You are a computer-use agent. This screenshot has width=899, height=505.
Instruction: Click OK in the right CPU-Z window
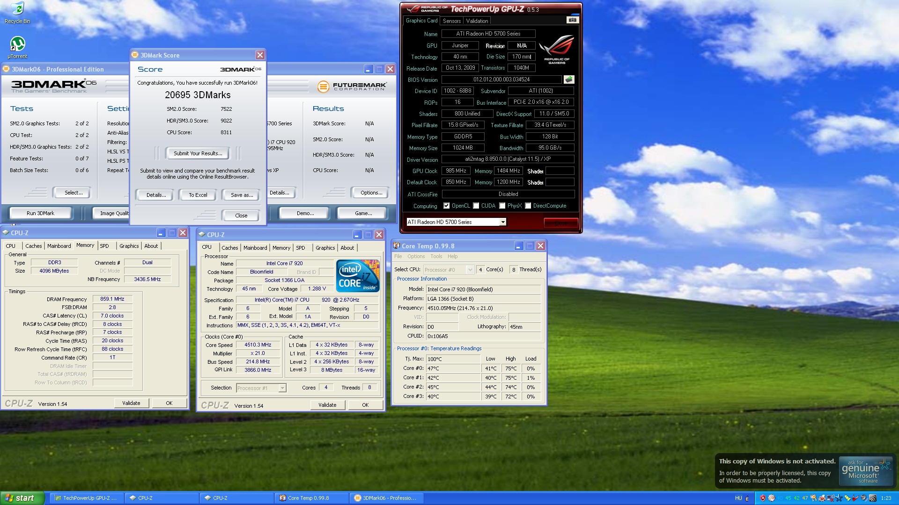click(365, 405)
